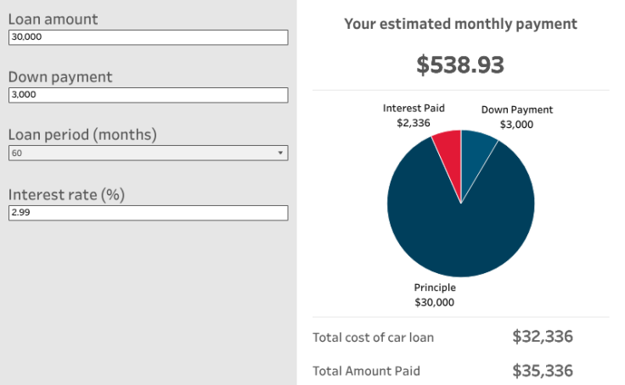Click the dropdown arrow for loan period
This screenshot has width=625, height=385.
[280, 153]
